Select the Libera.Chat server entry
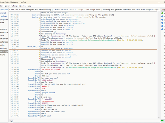This screenshot has height=123, width=165. click(4, 16)
